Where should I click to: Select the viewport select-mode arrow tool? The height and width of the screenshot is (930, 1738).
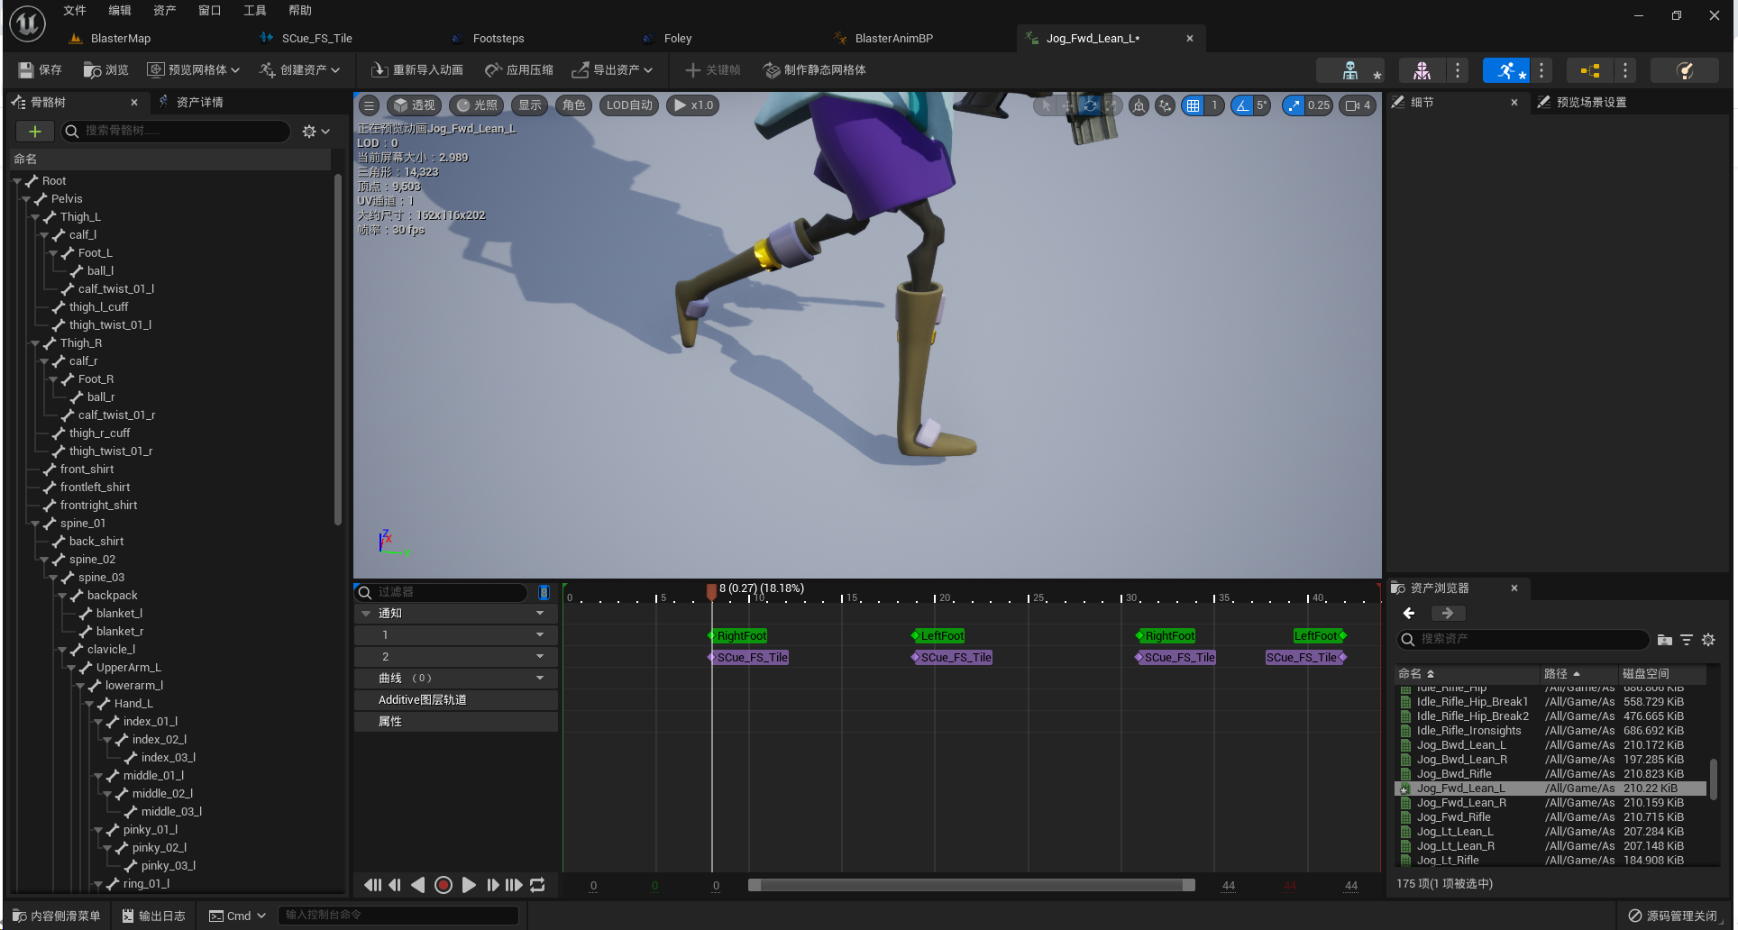click(1046, 105)
